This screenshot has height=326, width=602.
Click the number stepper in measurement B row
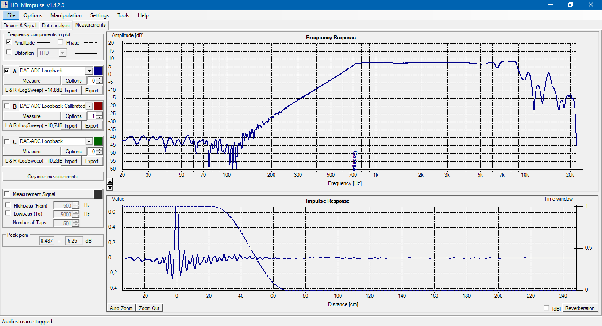click(95, 116)
